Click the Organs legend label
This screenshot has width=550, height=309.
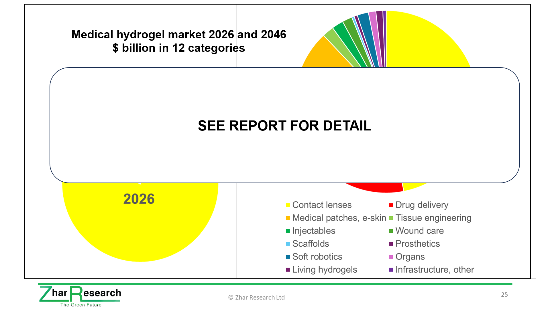tap(410, 257)
